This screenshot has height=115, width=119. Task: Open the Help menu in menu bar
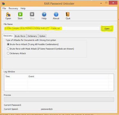(23, 8)
